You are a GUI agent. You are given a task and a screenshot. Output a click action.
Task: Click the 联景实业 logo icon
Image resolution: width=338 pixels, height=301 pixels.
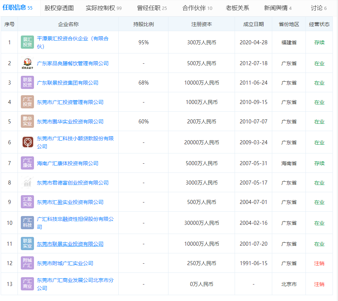[27, 244]
